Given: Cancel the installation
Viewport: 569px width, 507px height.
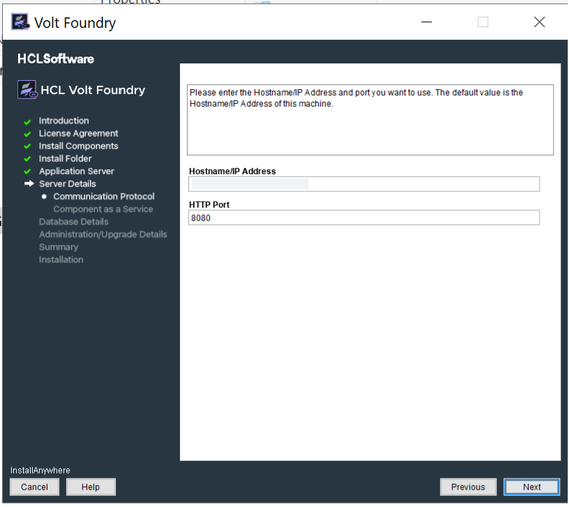Looking at the screenshot, I should 34,487.
